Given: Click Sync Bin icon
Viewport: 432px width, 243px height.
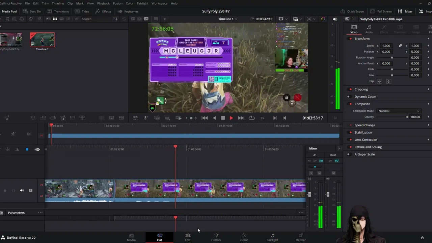Looking at the screenshot, I should pyautogui.click(x=32, y=11).
